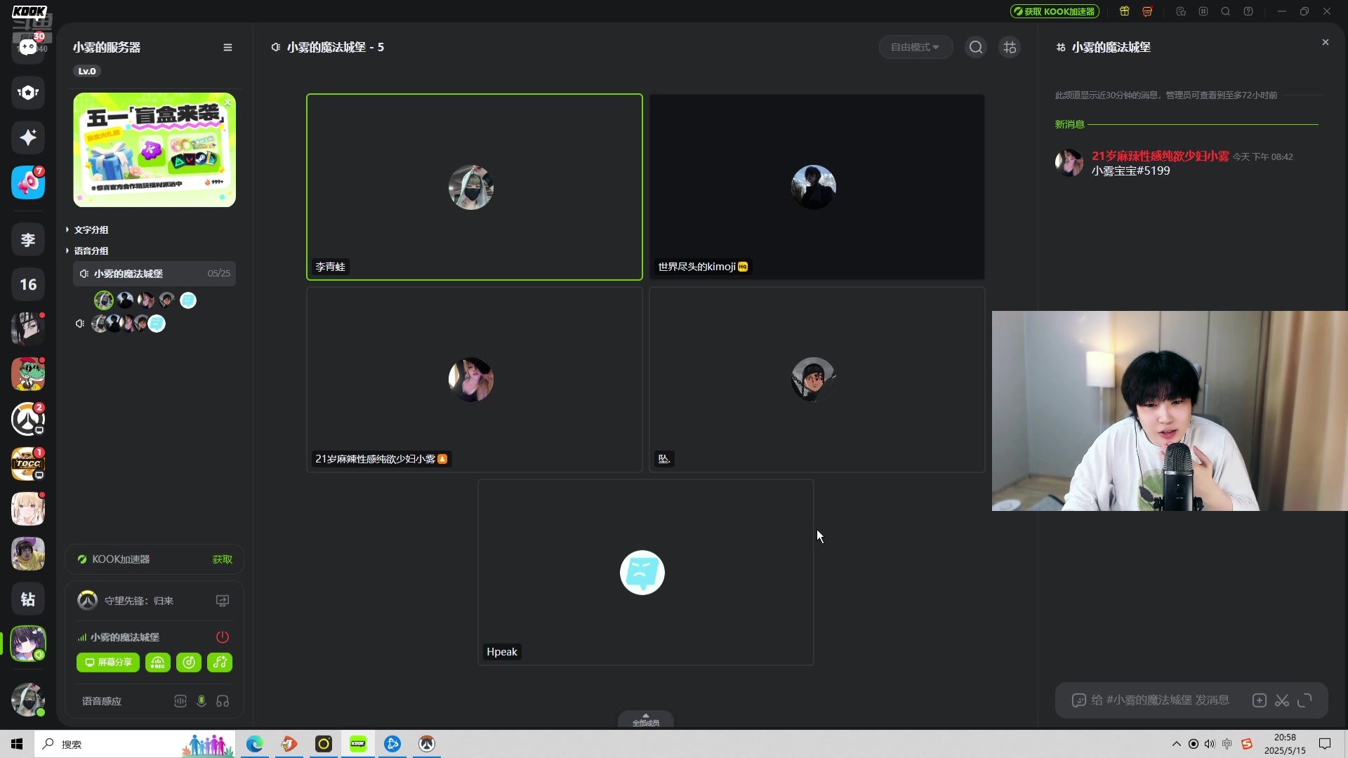Viewport: 1348px width, 758px height.
Task: Disconnect from voice with the red power icon
Action: pos(223,637)
